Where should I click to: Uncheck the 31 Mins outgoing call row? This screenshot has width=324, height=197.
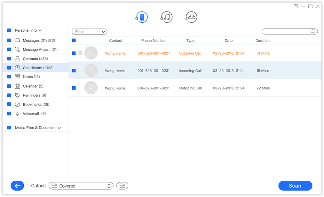click(x=74, y=53)
